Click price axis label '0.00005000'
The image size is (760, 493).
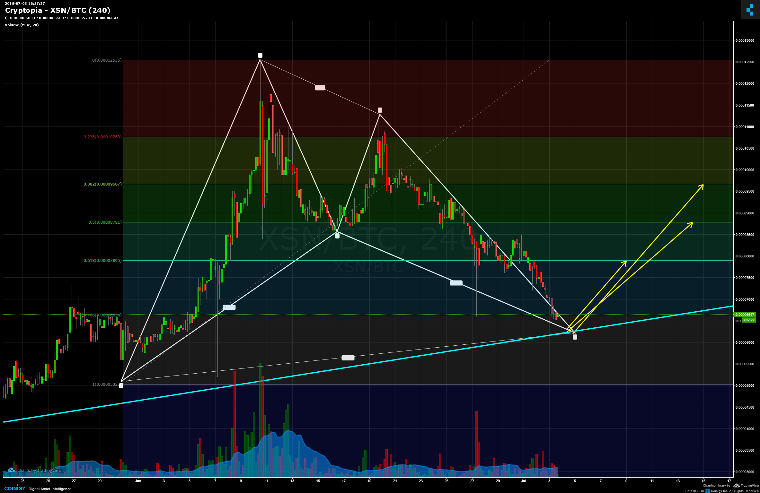[x=745, y=385]
